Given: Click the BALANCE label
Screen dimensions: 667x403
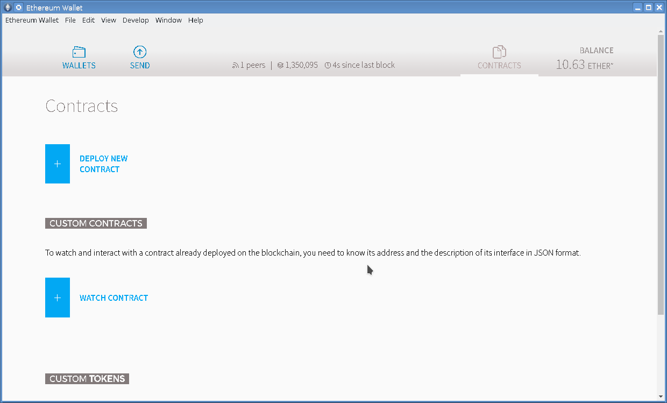Looking at the screenshot, I should pyautogui.click(x=597, y=51).
